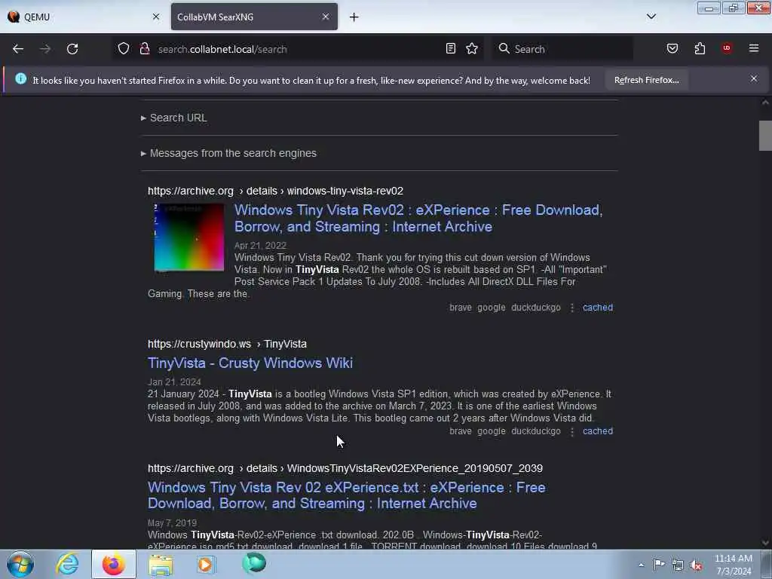
Task: Click the scrollbar down arrow
Action: coord(765,543)
